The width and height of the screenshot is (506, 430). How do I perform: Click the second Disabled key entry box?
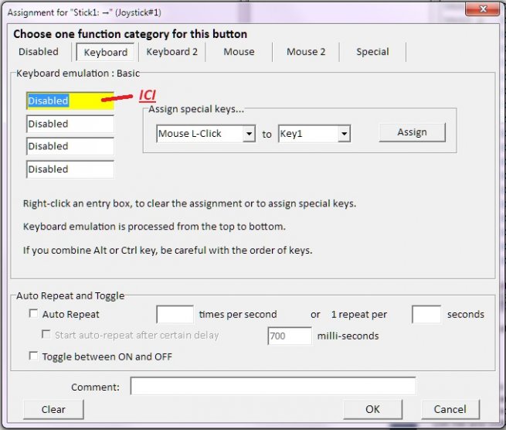click(x=70, y=124)
